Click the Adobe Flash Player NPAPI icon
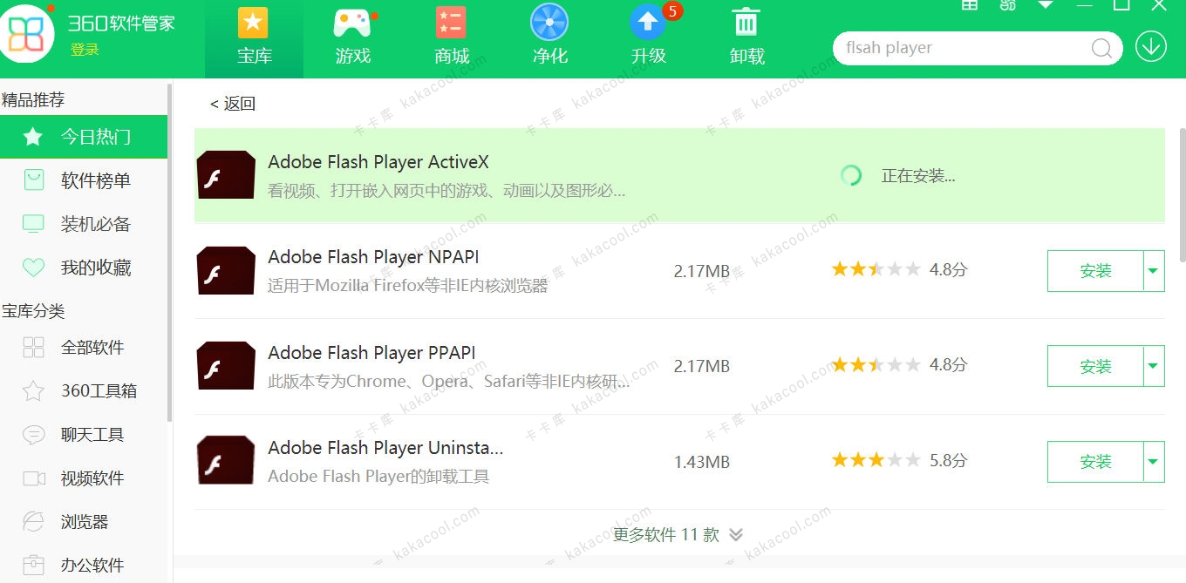The image size is (1186, 583). pos(226,270)
